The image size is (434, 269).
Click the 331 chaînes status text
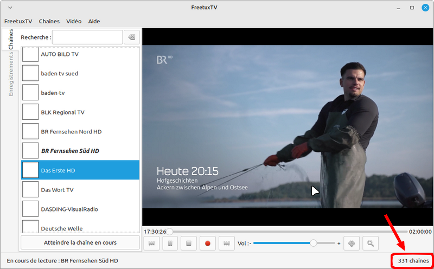(x=413, y=261)
